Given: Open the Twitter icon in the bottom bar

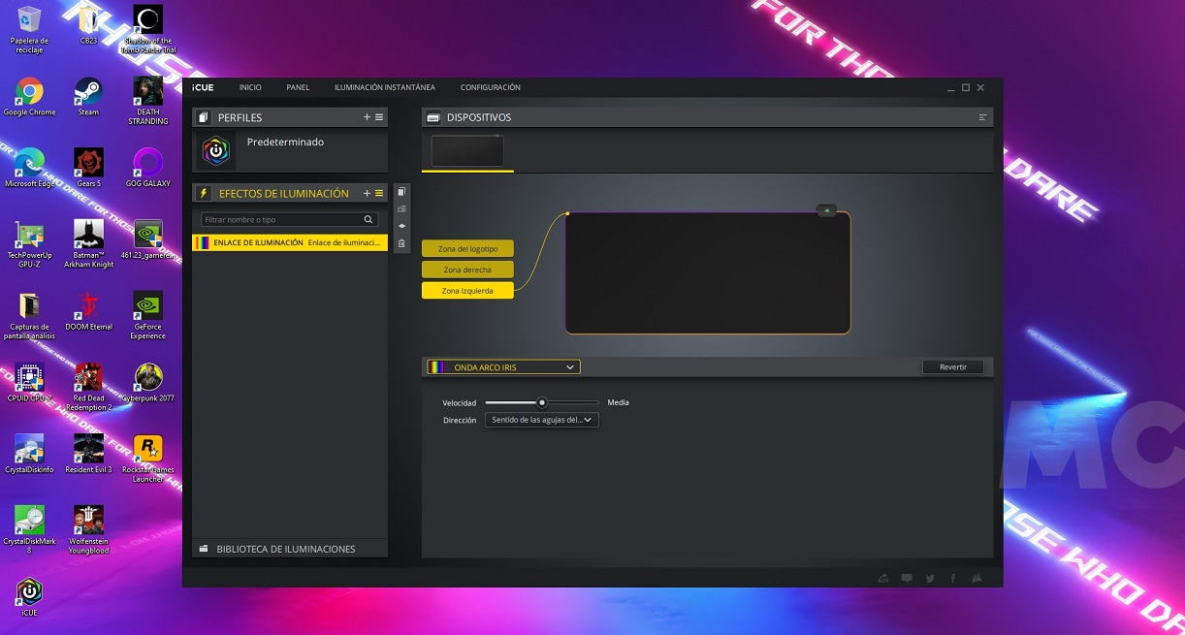Looking at the screenshot, I should point(930,579).
